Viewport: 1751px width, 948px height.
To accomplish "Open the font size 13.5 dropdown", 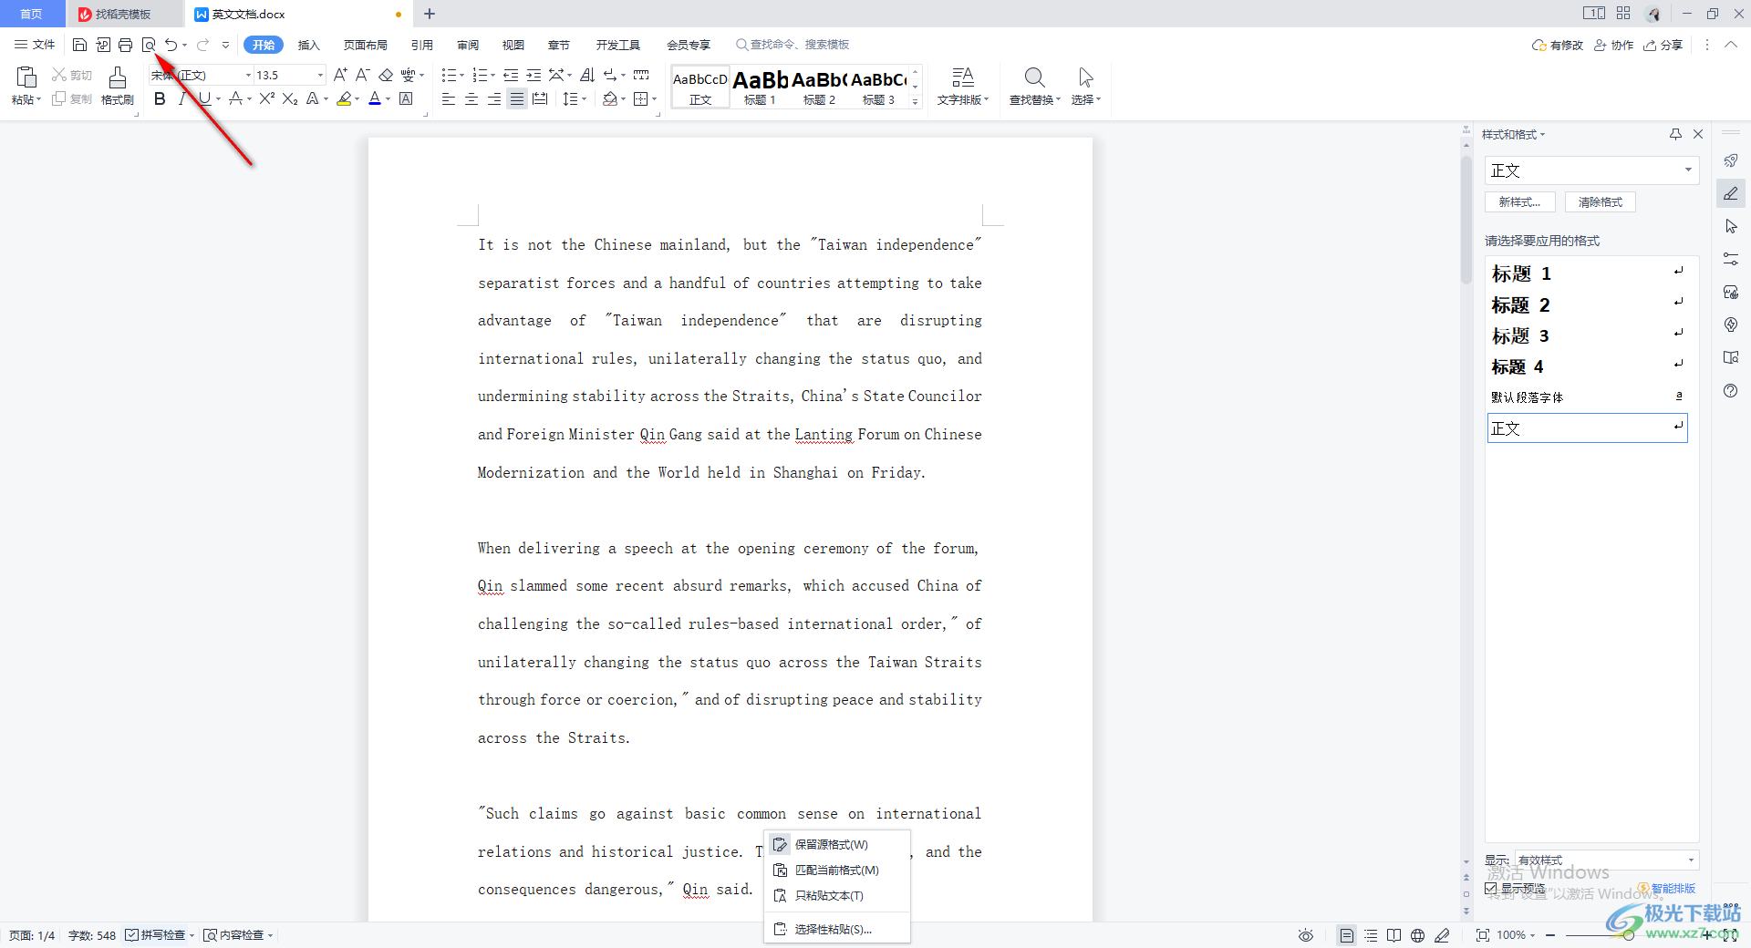I will coord(320,75).
